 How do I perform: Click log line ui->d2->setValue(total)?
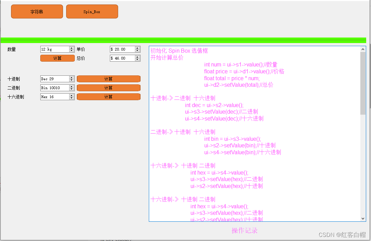(239, 85)
